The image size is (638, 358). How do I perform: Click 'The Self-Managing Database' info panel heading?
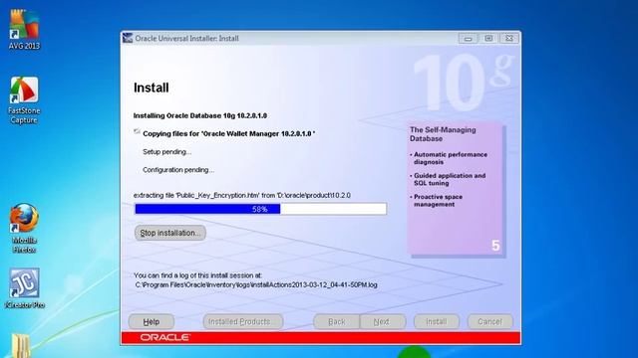tap(443, 134)
